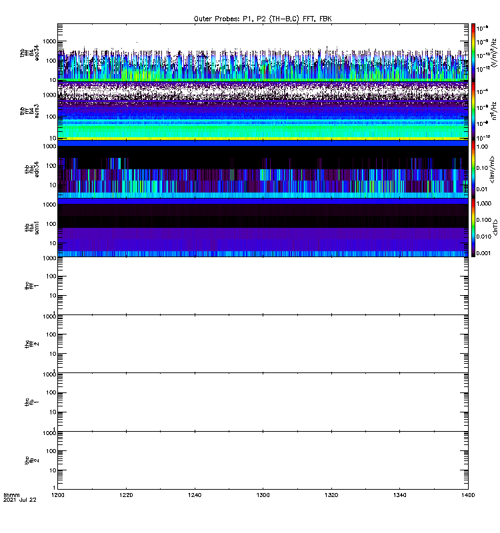This screenshot has width=500, height=533.
Task: Click the "thb fbk edc34" axis label
Action: tap(31, 169)
